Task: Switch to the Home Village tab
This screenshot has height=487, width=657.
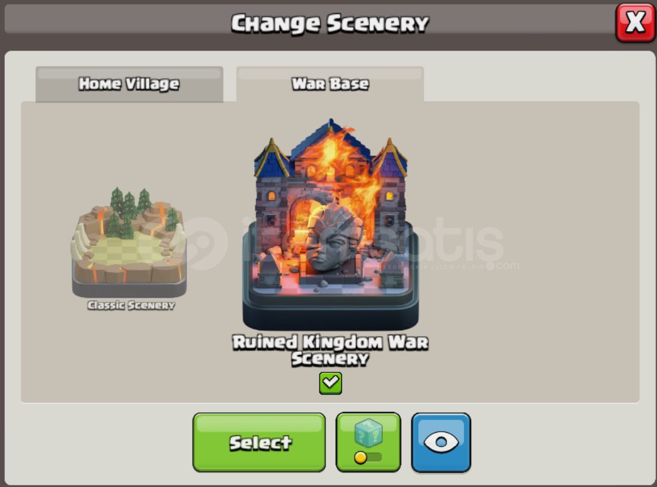Action: click(x=129, y=84)
